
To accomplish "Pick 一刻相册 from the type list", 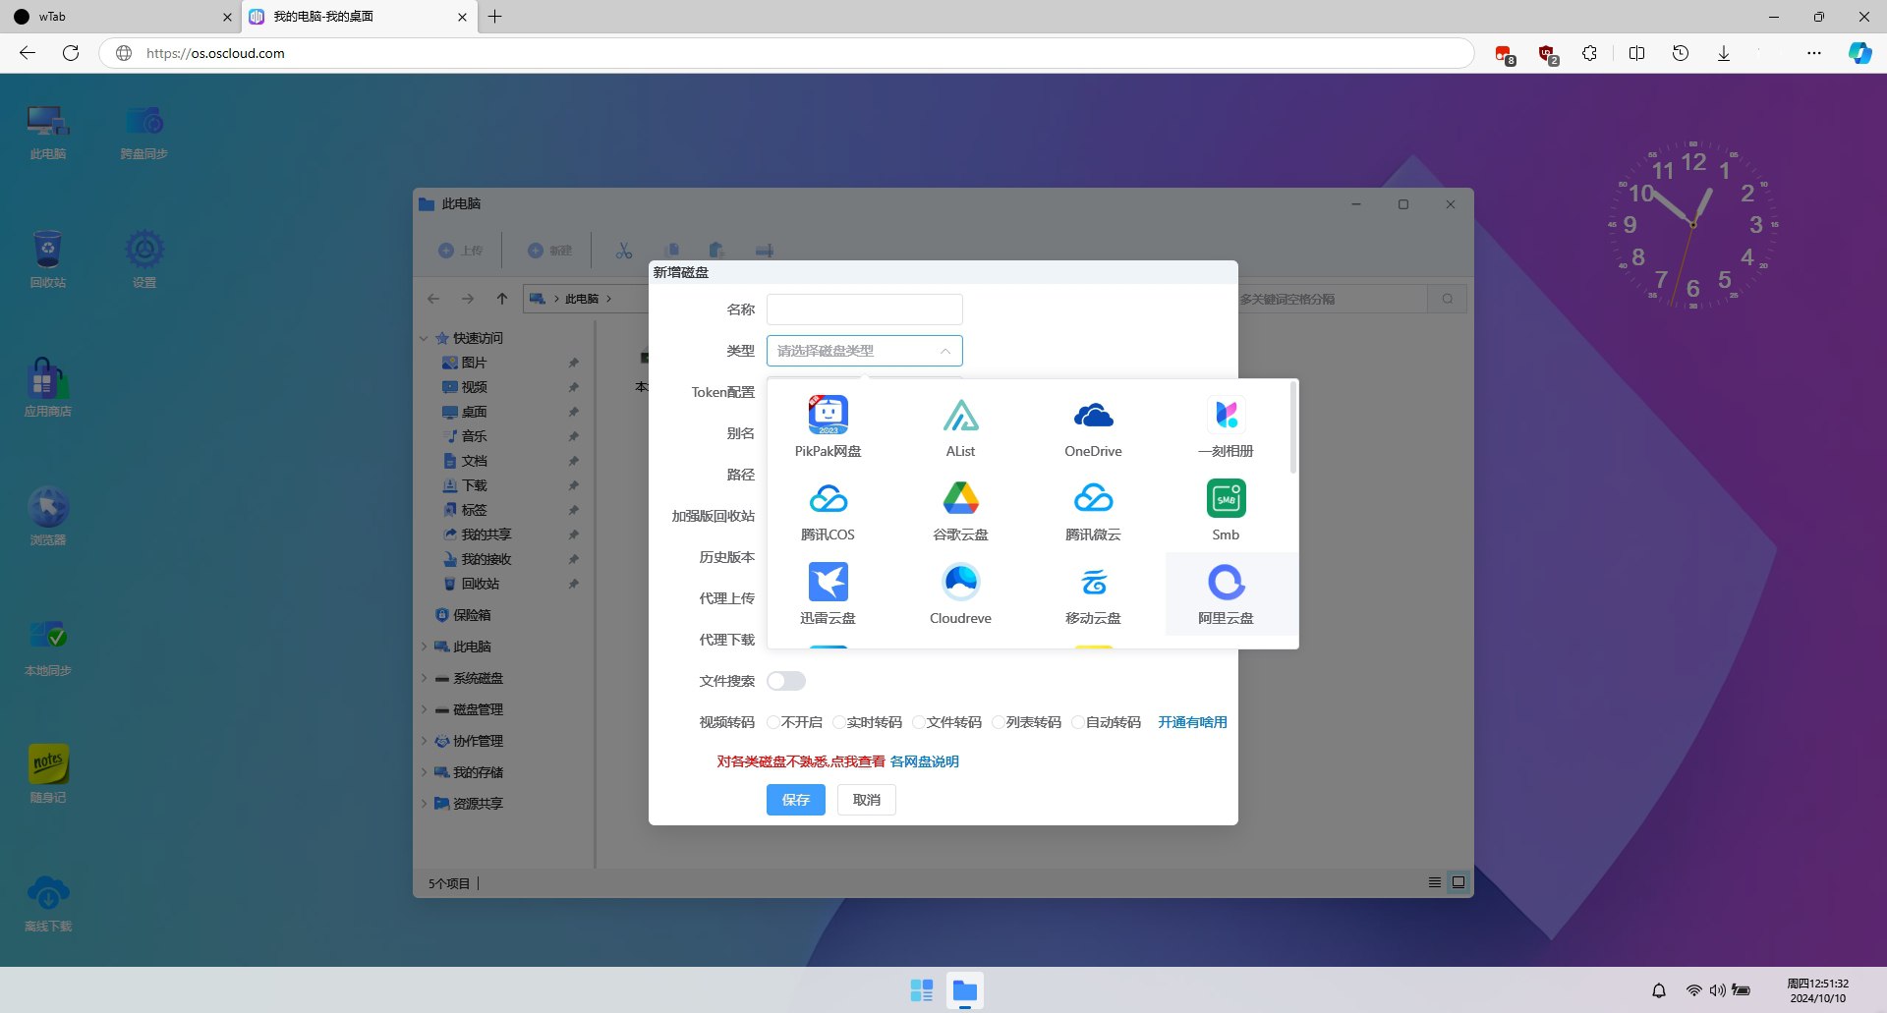I will coord(1226,426).
